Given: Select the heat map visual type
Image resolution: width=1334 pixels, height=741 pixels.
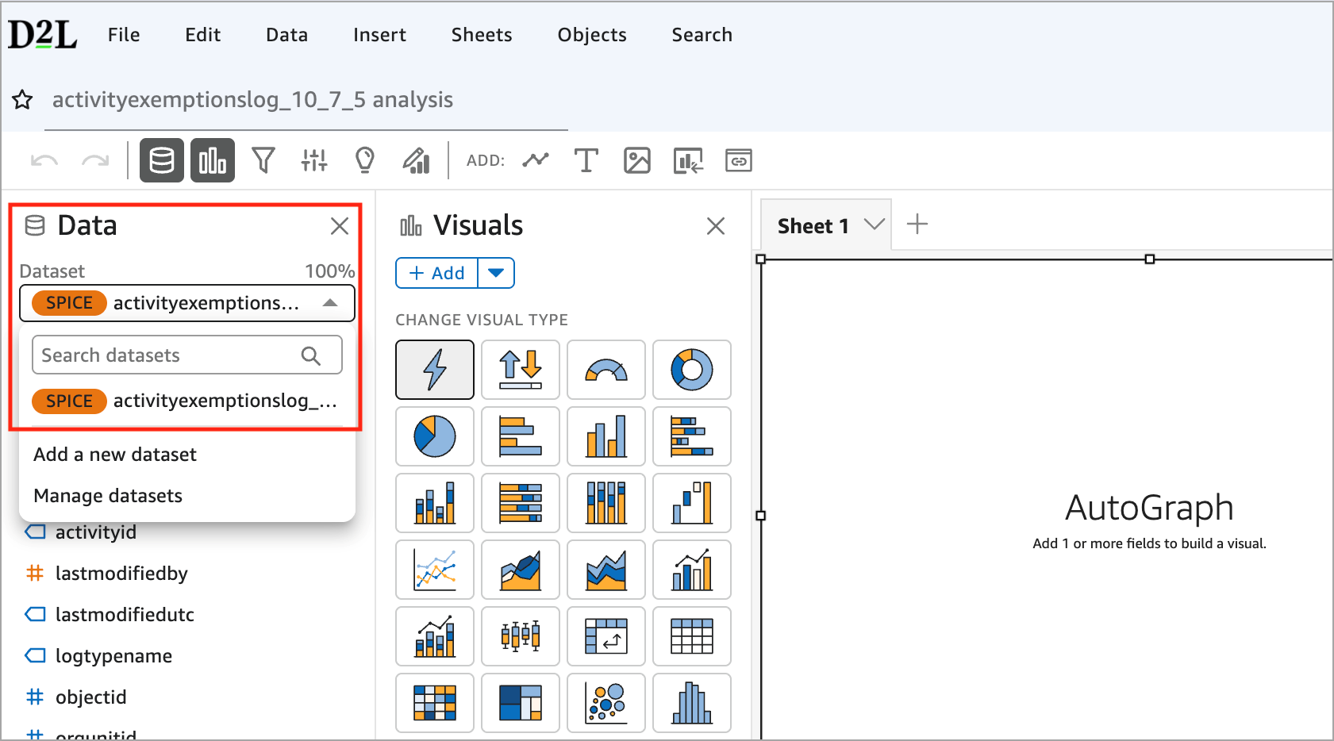Looking at the screenshot, I should [x=435, y=703].
